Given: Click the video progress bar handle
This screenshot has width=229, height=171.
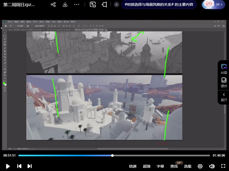Looking at the screenshot, I should click(112, 156).
